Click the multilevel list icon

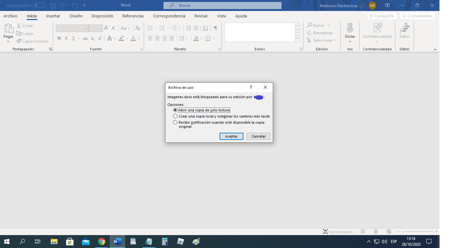pyautogui.click(x=174, y=28)
